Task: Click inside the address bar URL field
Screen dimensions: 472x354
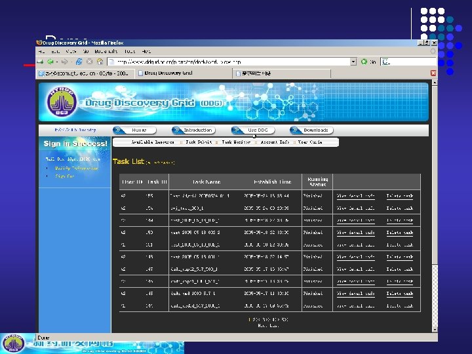Action: (x=232, y=62)
